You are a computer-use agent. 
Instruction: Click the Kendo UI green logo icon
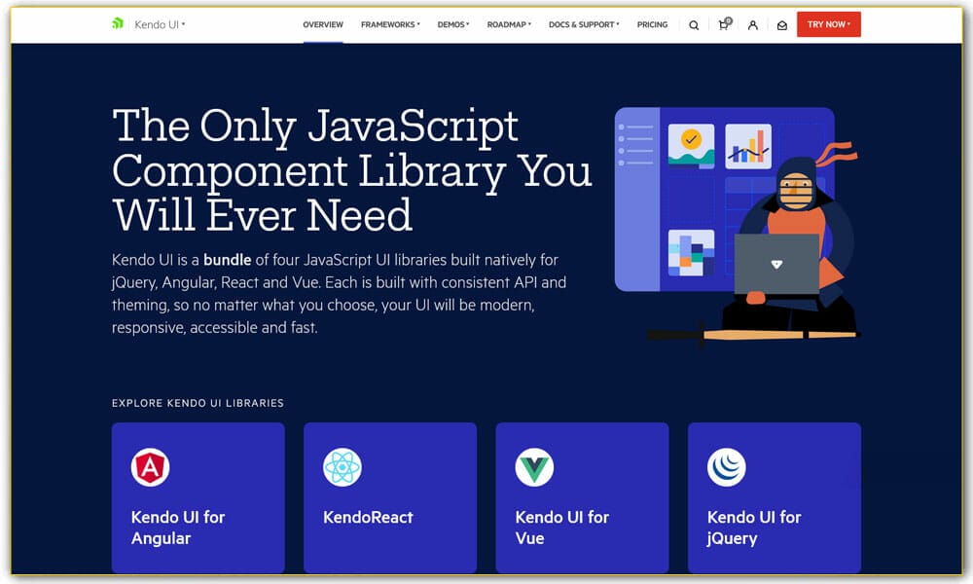[116, 22]
